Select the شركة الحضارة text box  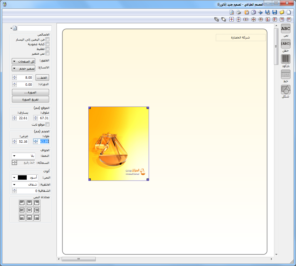click(241, 37)
